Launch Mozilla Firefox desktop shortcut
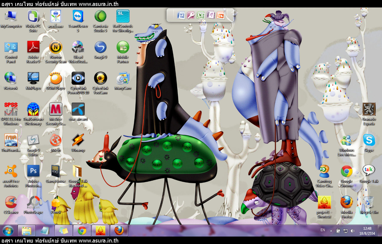Screen dimensions: 382x244 (x=346, y=207)
